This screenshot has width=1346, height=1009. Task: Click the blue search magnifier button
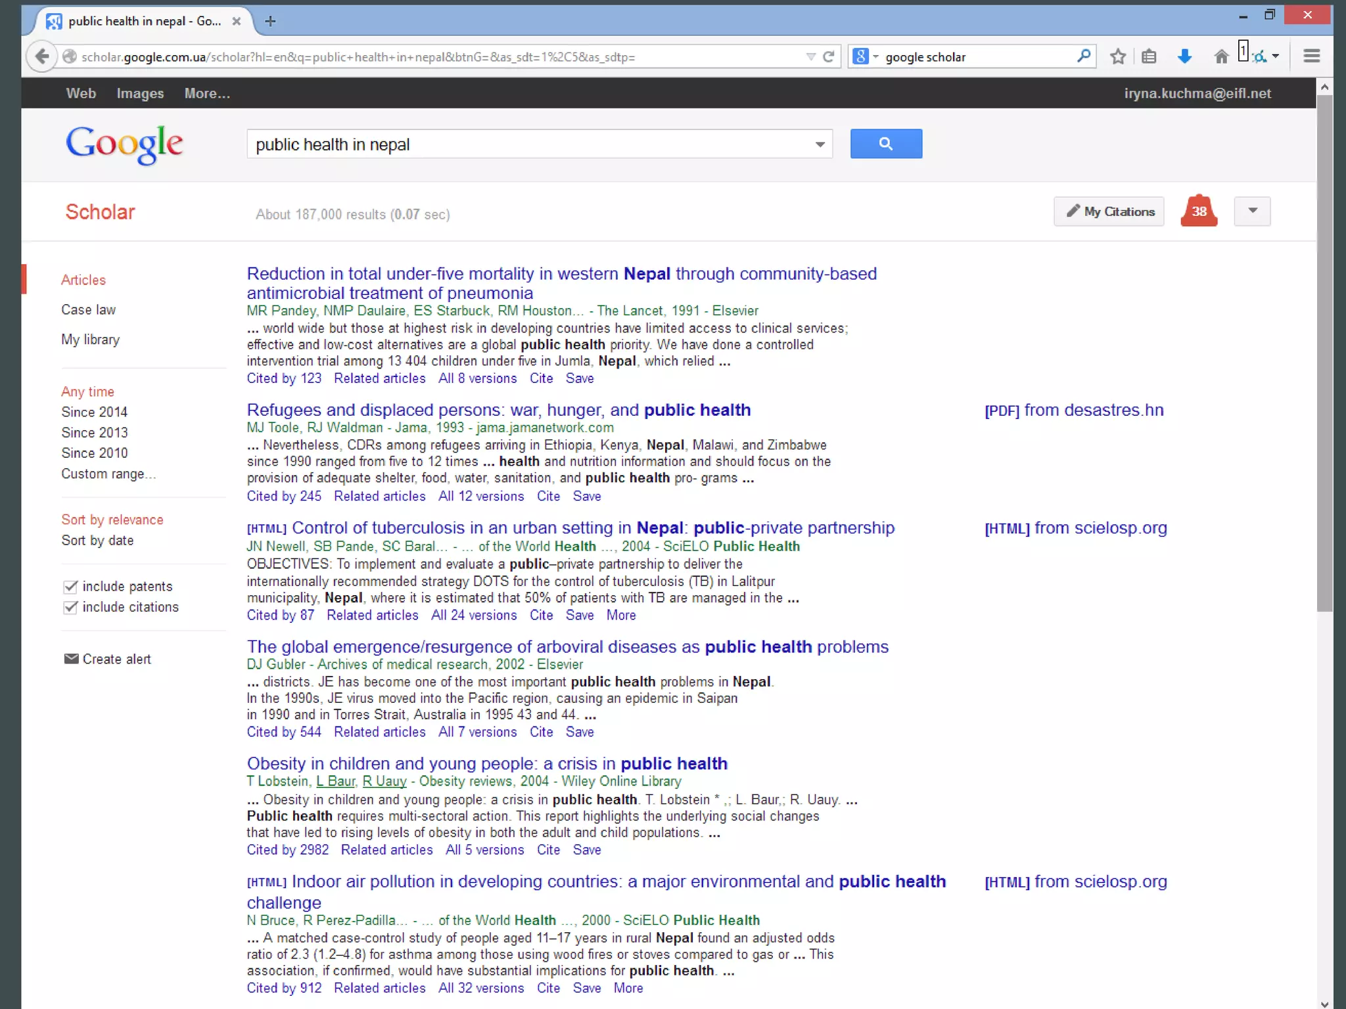885,144
